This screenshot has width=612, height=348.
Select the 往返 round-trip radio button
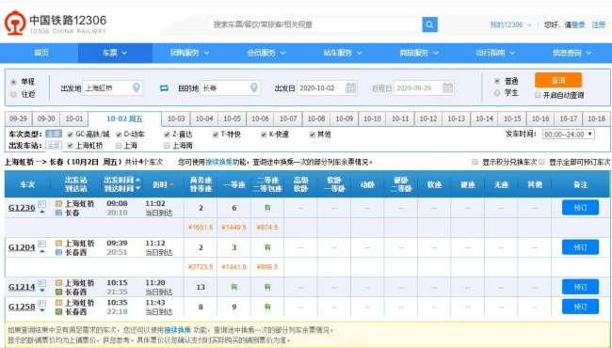(x=14, y=94)
